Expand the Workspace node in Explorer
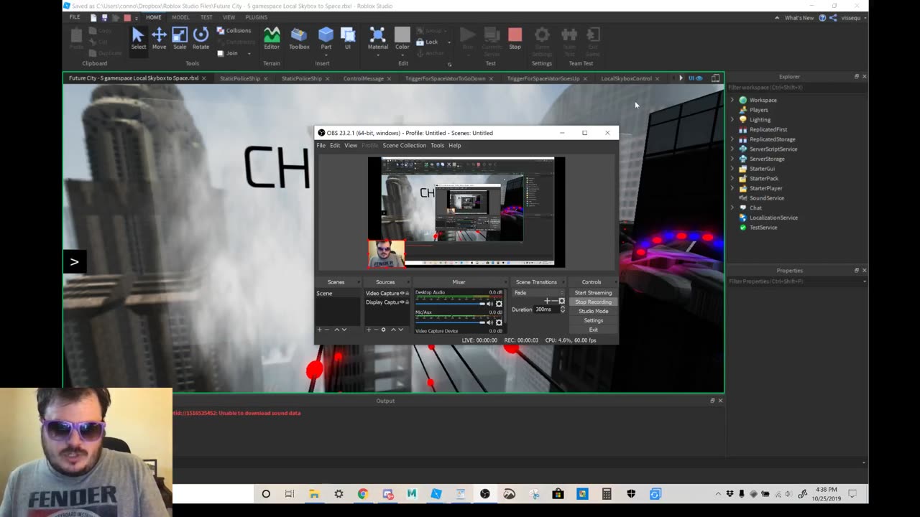This screenshot has width=920, height=517. pos(732,100)
